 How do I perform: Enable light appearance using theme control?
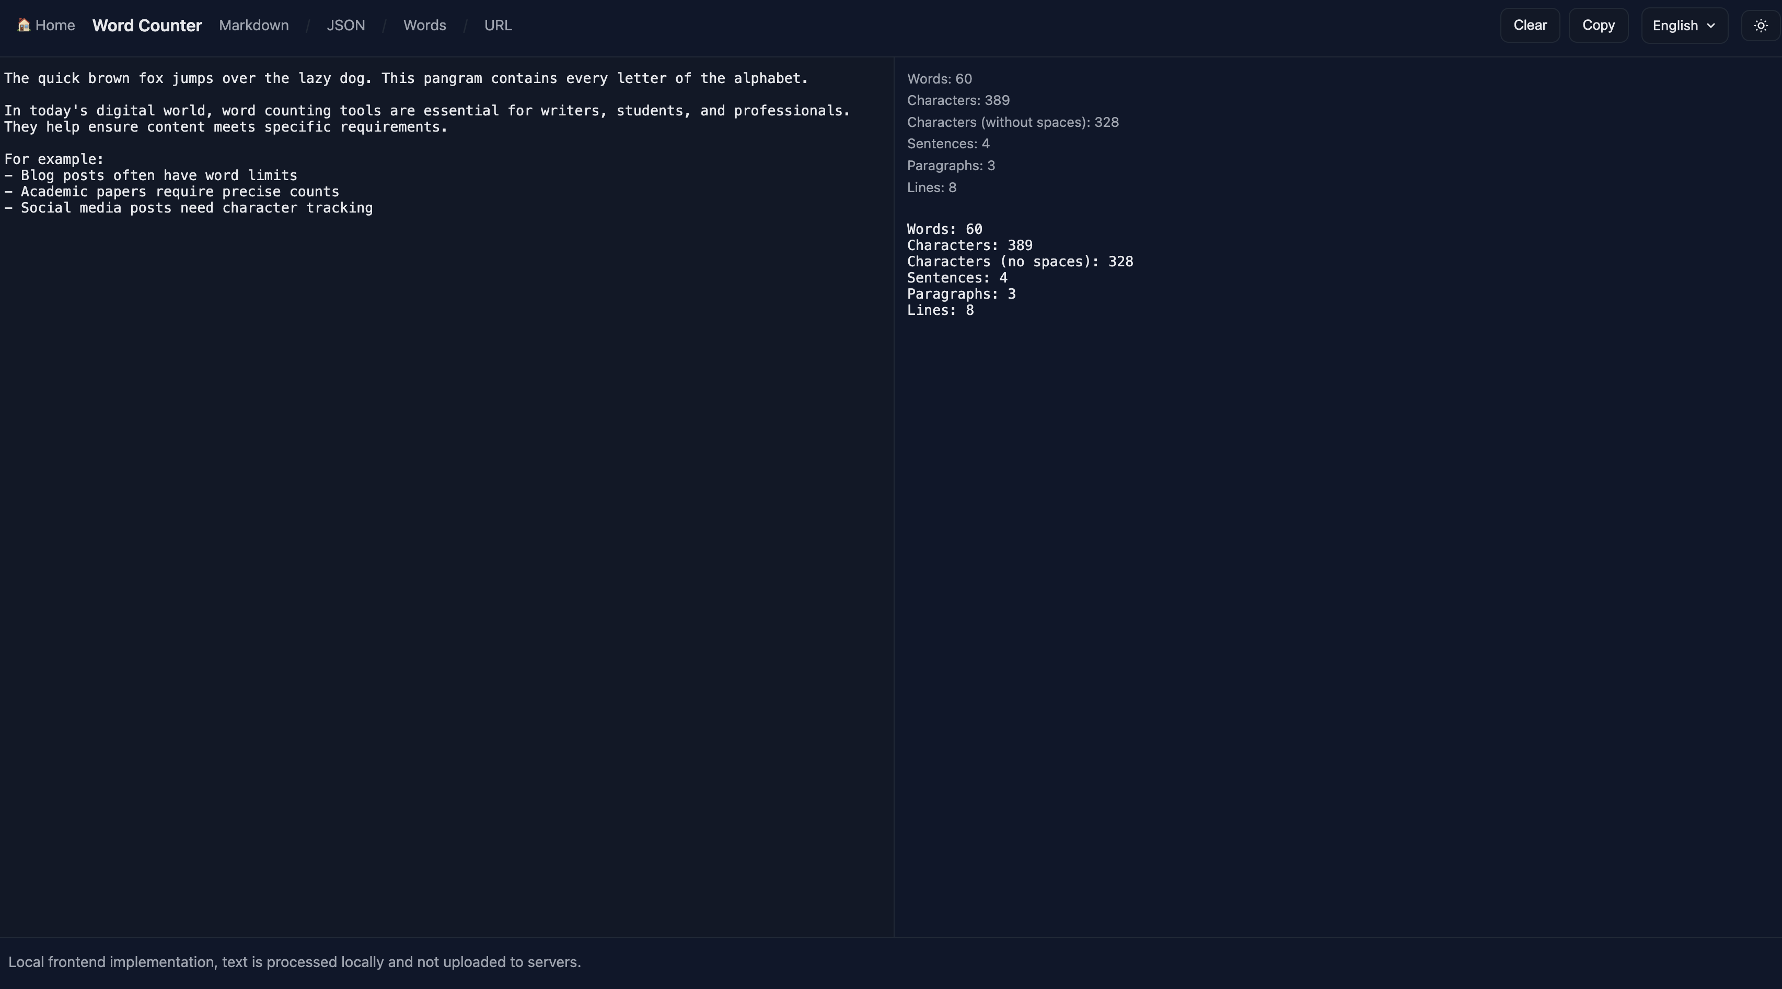(1760, 25)
